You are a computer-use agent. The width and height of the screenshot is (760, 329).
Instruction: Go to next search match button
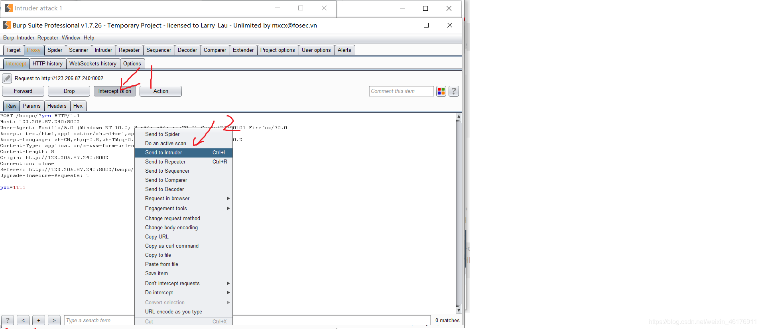[x=54, y=320]
